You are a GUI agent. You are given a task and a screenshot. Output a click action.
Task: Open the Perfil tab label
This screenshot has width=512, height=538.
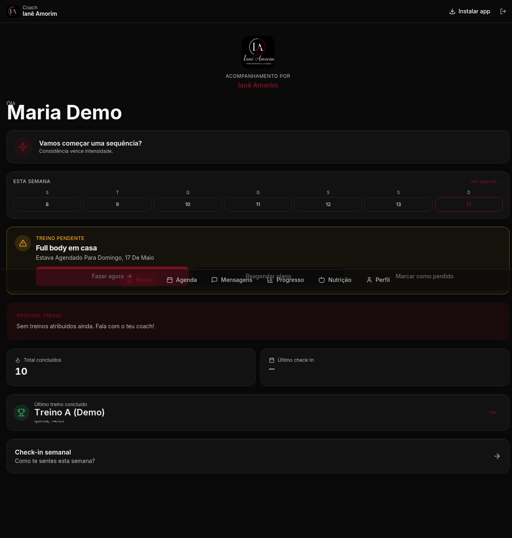[383, 280]
